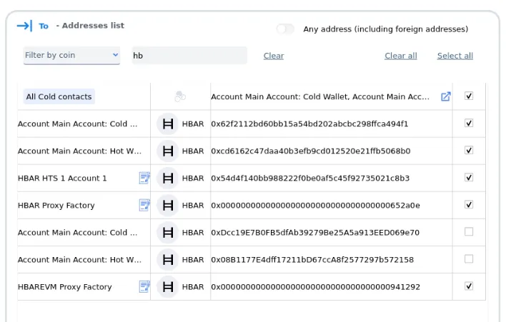
Task: Click Account Main Account: Cold Wallet summary text
Action: [320, 96]
